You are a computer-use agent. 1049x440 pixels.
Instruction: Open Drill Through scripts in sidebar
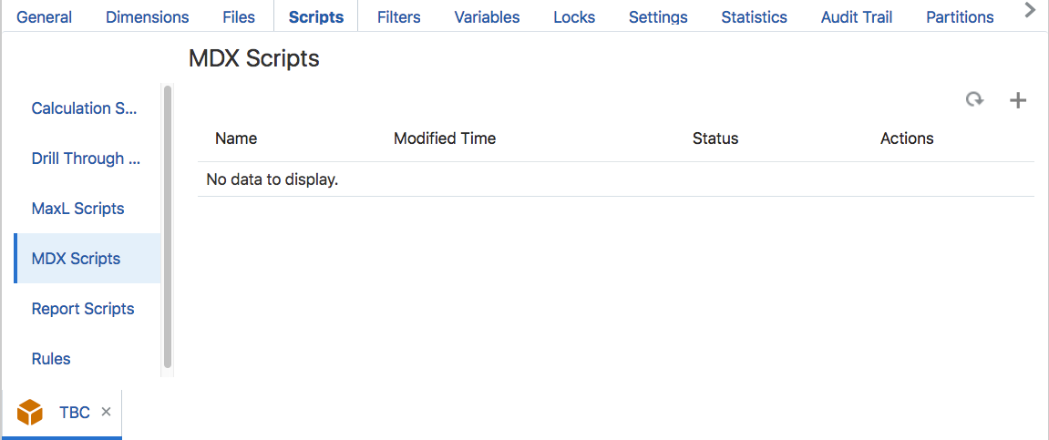pos(86,159)
